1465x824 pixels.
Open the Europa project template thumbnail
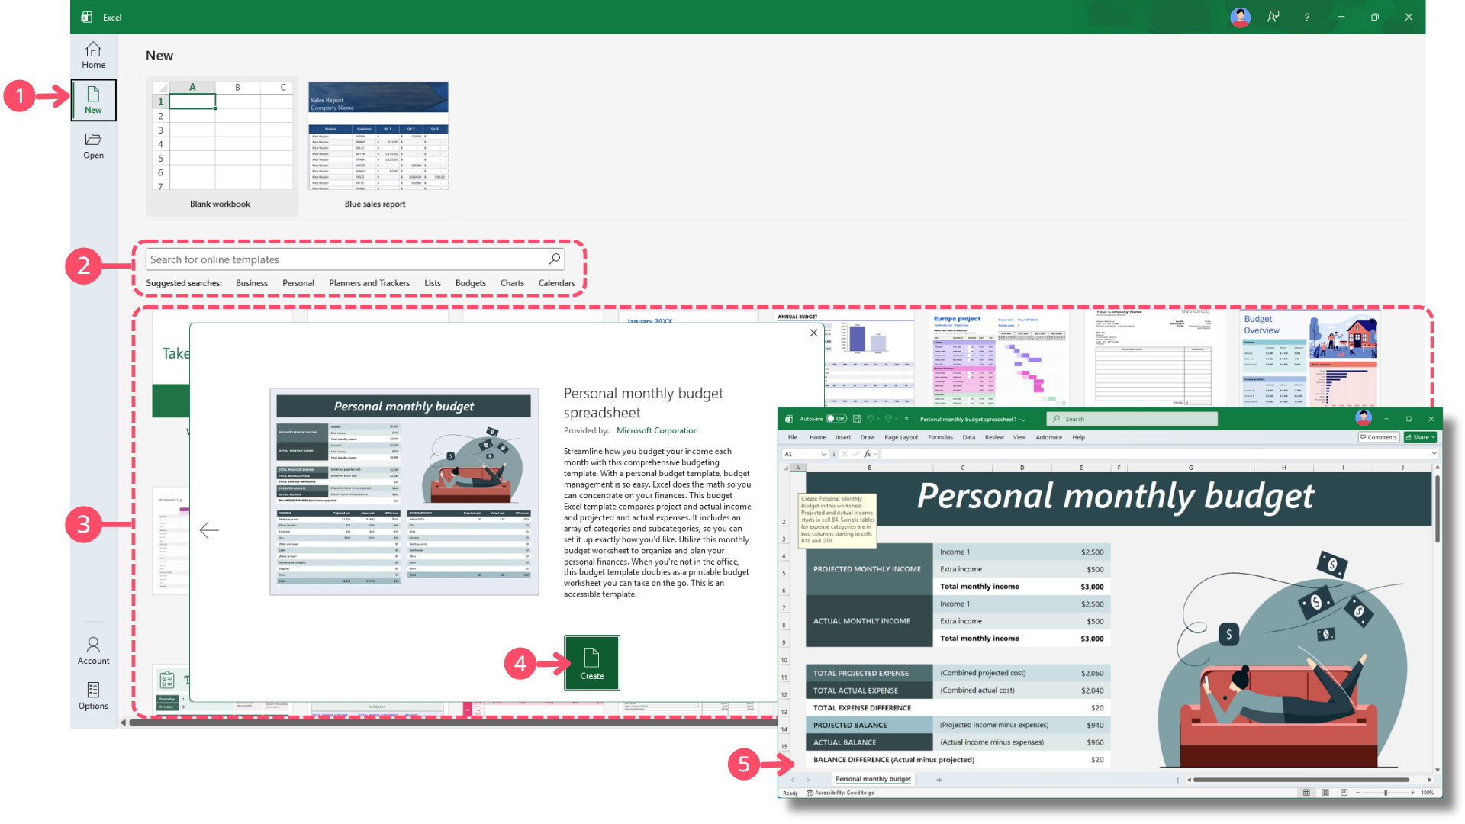[x=1000, y=359]
